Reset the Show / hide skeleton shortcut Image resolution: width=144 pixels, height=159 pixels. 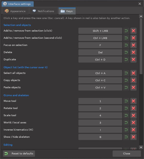[126, 137]
